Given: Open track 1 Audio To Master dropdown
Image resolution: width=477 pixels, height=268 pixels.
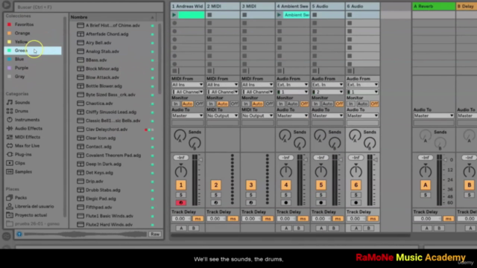Looking at the screenshot, I should (187, 116).
